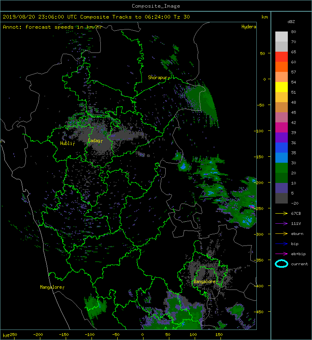Click the purple 36-39 dBZ swatch

pyautogui.click(x=281, y=137)
